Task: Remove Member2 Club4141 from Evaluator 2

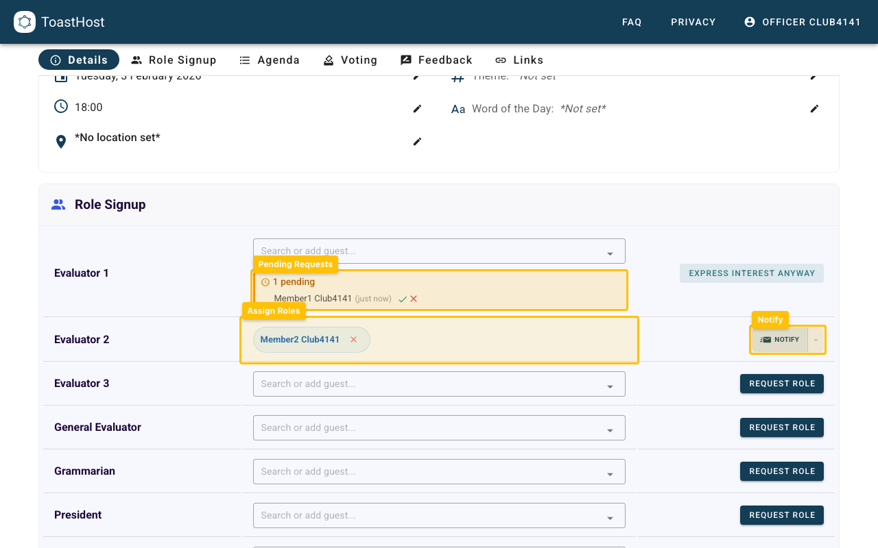Action: [353, 339]
